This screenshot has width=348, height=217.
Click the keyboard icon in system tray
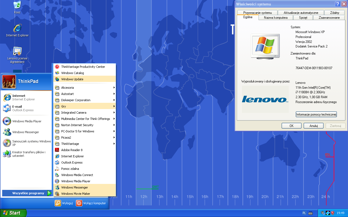click(x=310, y=213)
